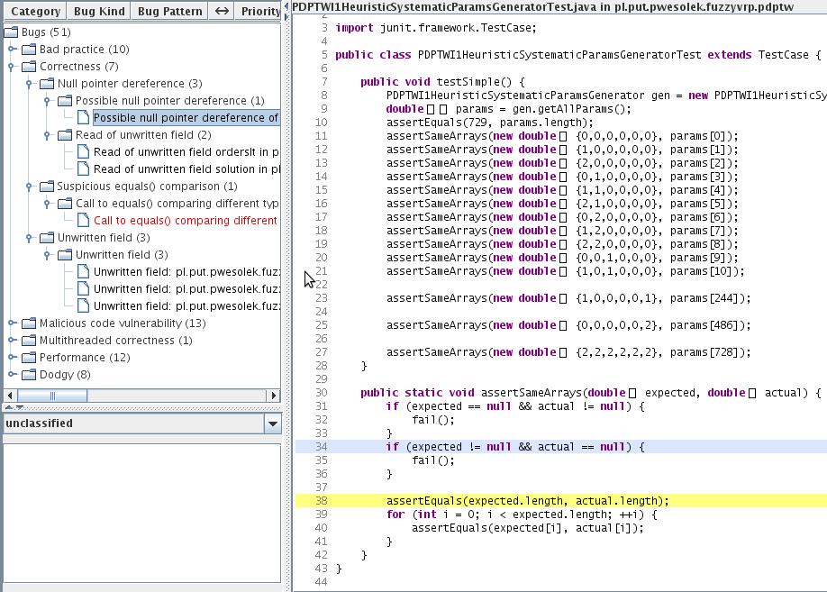Click highlighted line 38 assertEquals statement
This screenshot has width=827, height=592.
[x=527, y=501]
